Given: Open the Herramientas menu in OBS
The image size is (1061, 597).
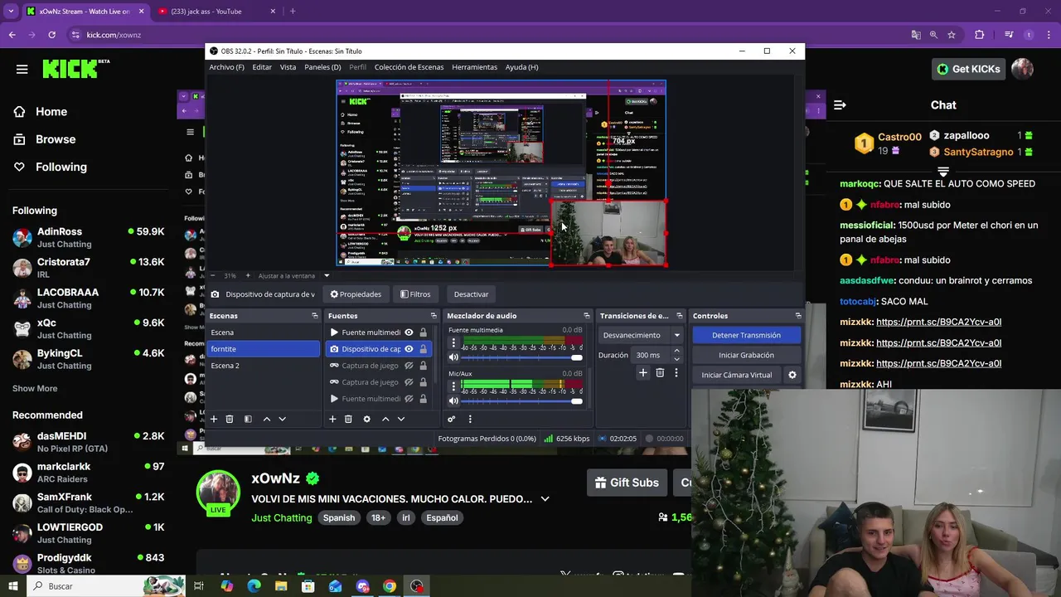Looking at the screenshot, I should pos(474,67).
